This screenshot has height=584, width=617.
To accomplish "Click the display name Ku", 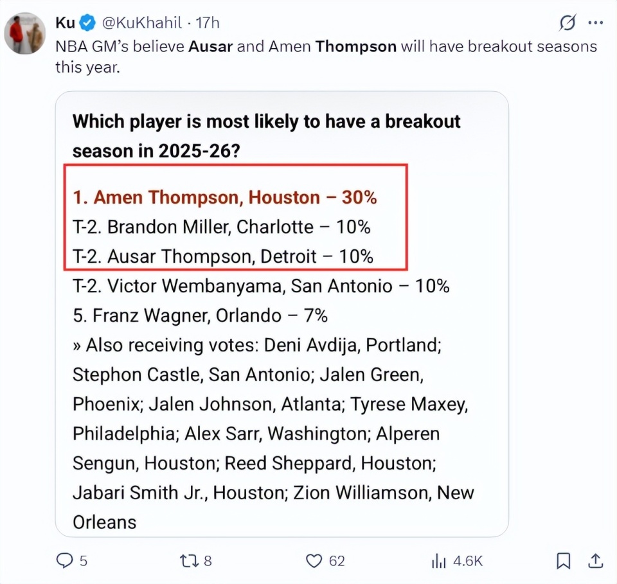I will [x=65, y=23].
